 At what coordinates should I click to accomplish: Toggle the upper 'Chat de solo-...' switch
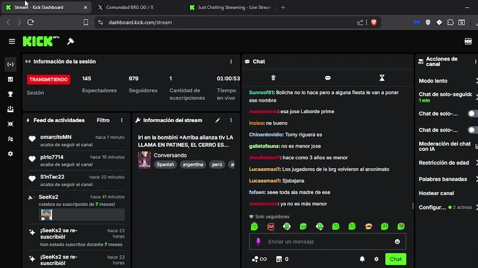pos(473,114)
